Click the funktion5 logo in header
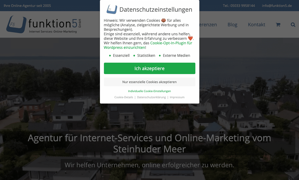This screenshot has height=180, width=299. coord(44,24)
